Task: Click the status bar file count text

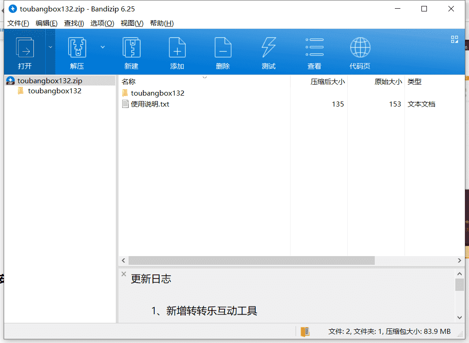Action: pos(389,332)
